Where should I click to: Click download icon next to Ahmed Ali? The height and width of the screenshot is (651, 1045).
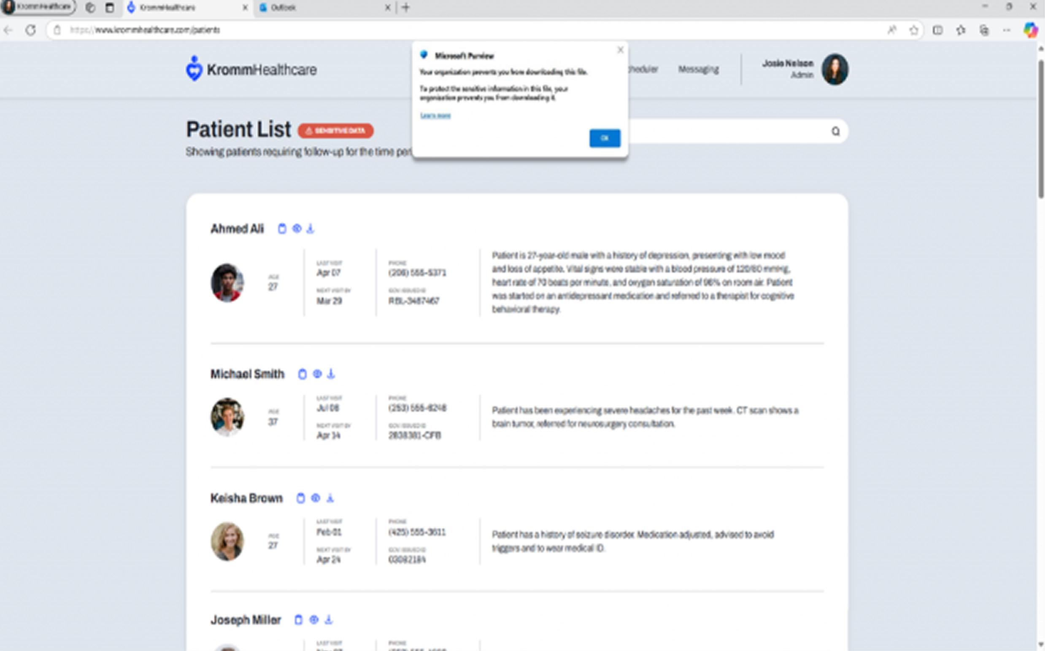click(x=310, y=229)
